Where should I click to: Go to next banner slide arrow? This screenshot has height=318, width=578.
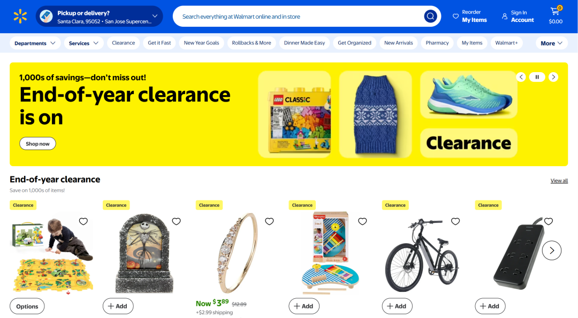(x=553, y=77)
